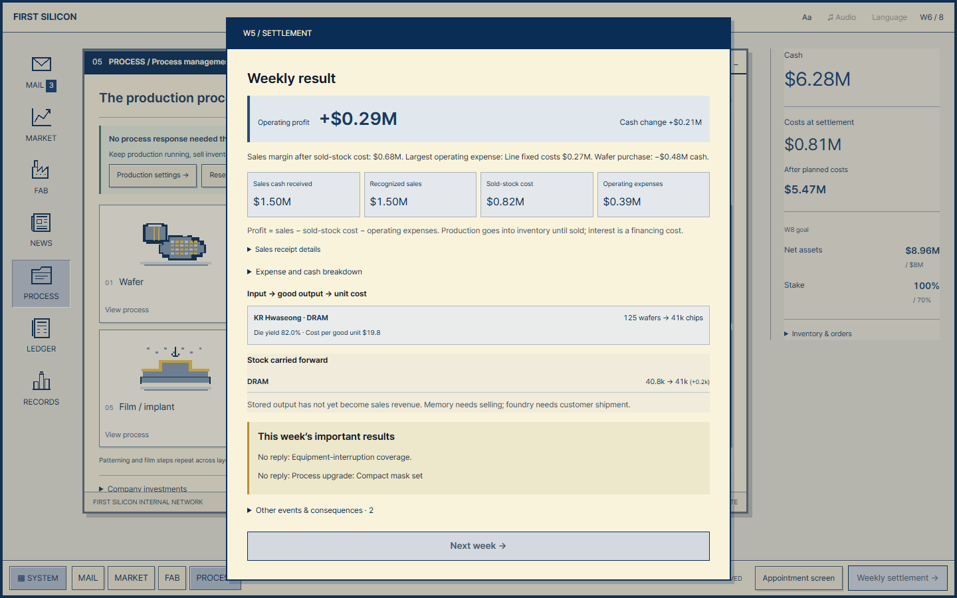The width and height of the screenshot is (957, 598).
Task: Click the Wafer process illustration
Action: point(174,243)
